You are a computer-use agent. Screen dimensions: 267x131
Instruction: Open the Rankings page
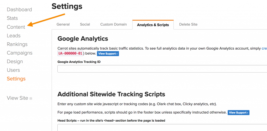pos(17,44)
